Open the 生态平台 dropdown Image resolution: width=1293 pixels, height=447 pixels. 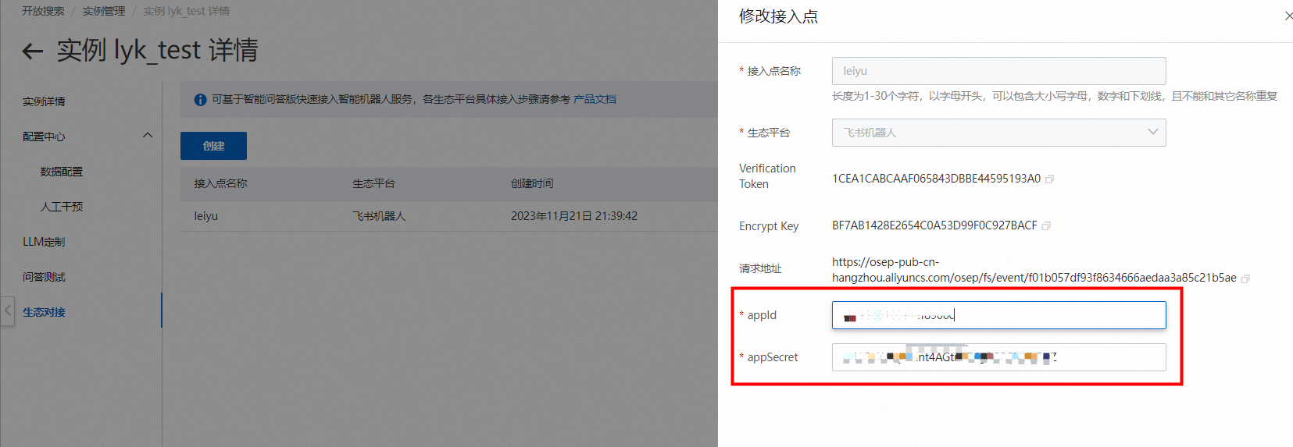(x=998, y=133)
